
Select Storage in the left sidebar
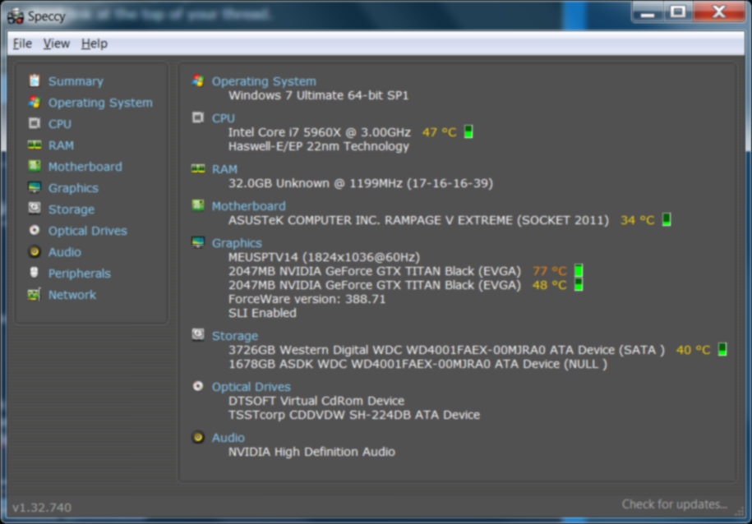[x=71, y=209]
